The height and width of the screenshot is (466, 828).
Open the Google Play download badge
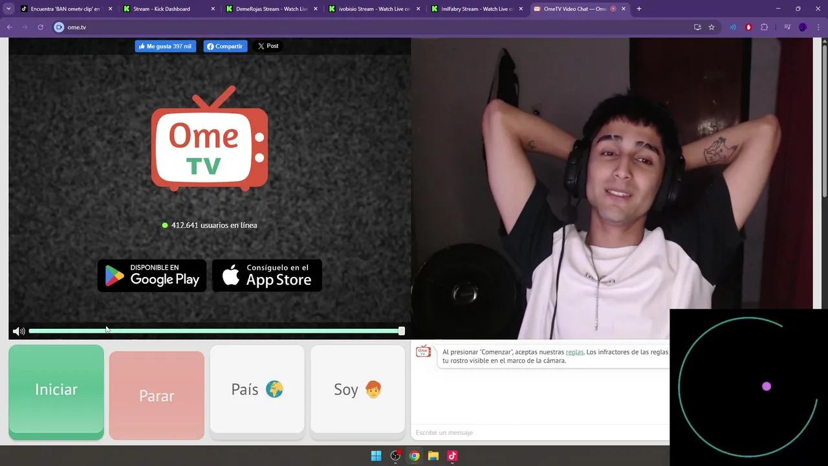[152, 276]
